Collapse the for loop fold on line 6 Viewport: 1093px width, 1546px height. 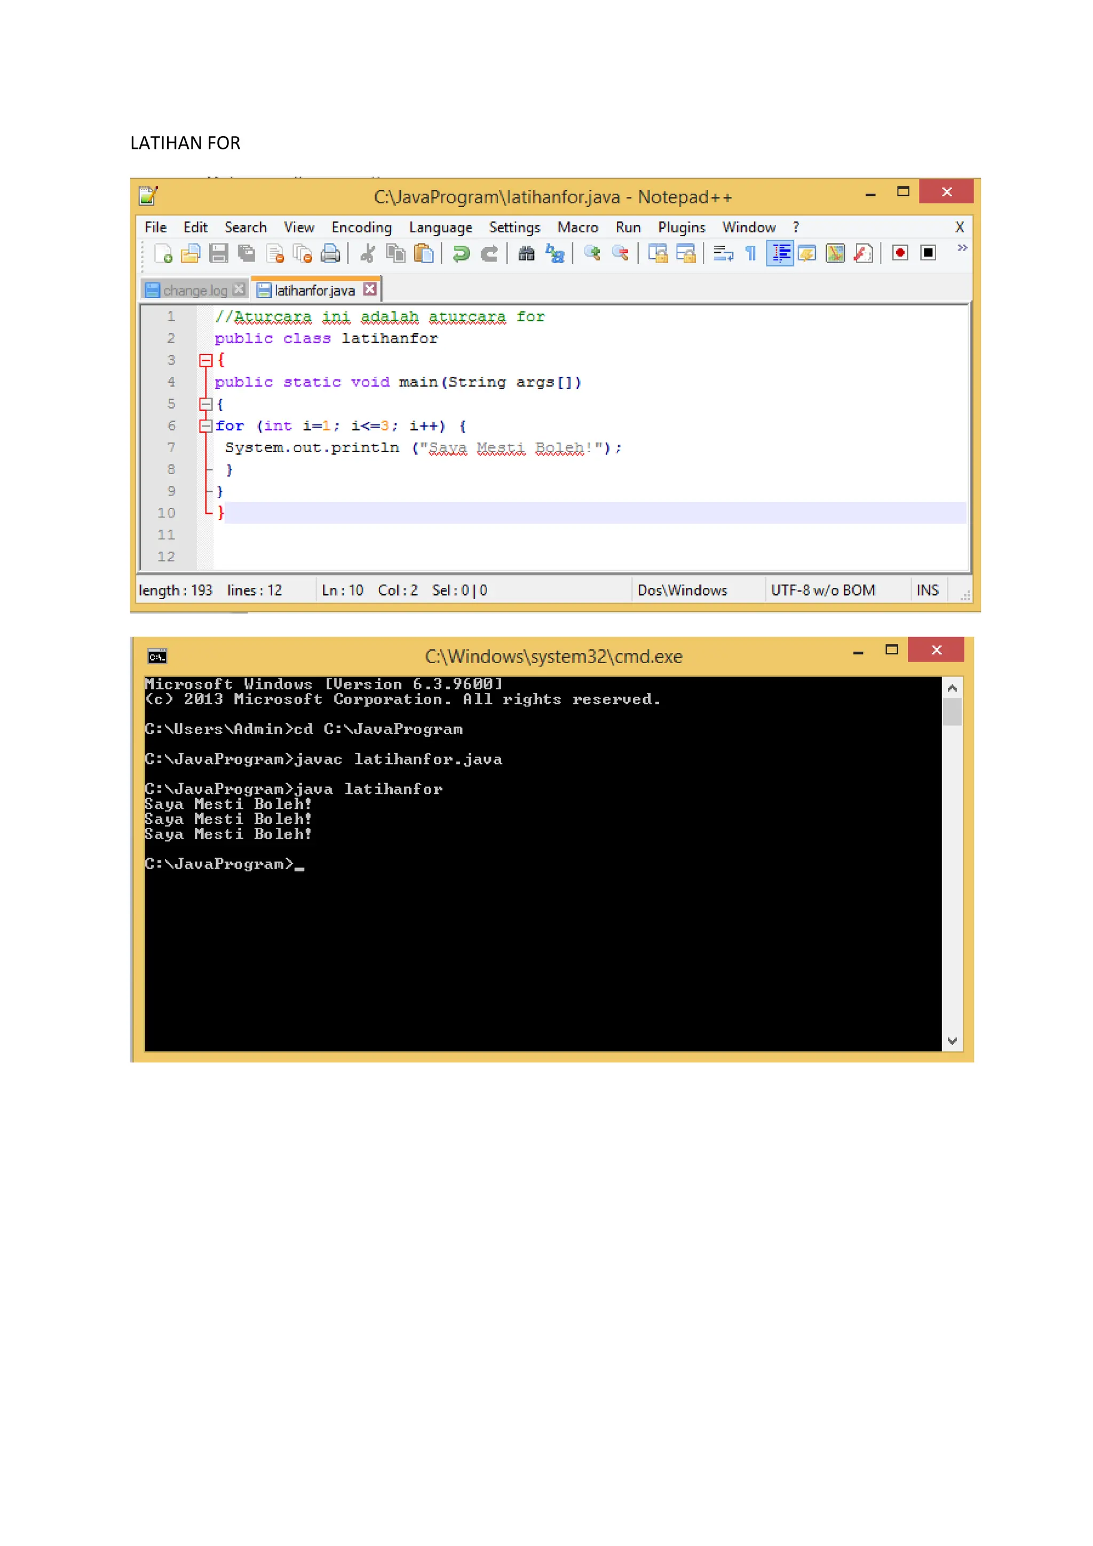click(x=206, y=426)
